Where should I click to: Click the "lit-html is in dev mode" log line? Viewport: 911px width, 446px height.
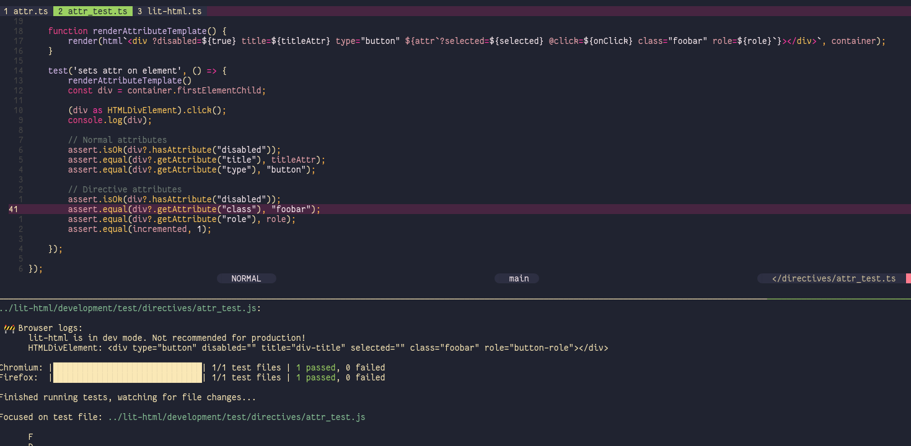point(167,338)
